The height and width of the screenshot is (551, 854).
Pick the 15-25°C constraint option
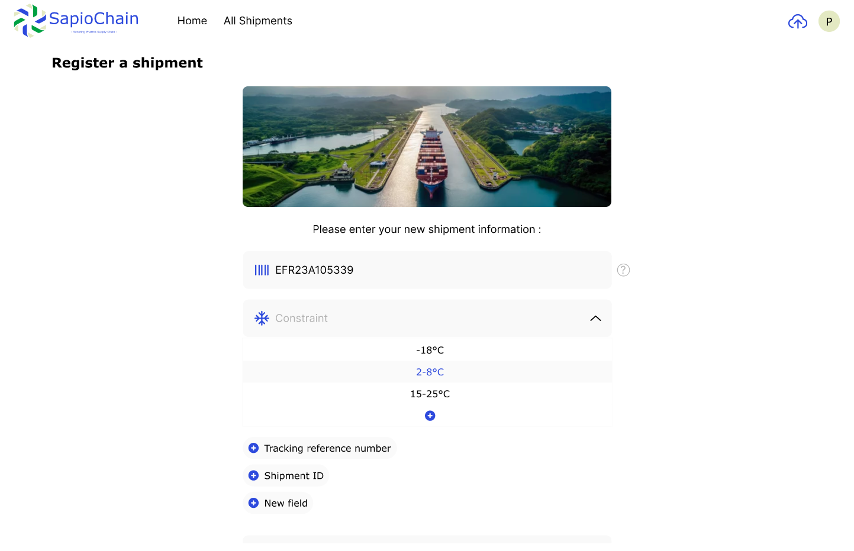pos(430,394)
